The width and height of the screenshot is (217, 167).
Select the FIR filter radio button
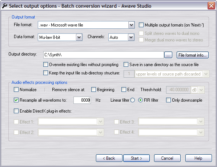(x=140, y=100)
